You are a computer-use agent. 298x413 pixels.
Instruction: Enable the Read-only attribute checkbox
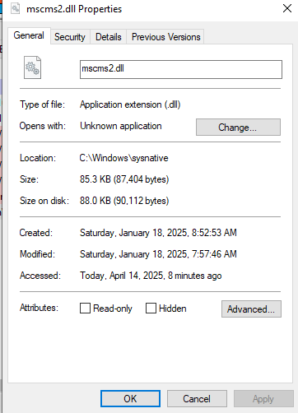click(x=85, y=308)
